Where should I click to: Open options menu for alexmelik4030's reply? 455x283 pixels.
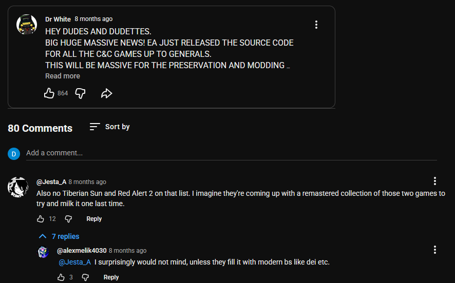pyautogui.click(x=434, y=250)
